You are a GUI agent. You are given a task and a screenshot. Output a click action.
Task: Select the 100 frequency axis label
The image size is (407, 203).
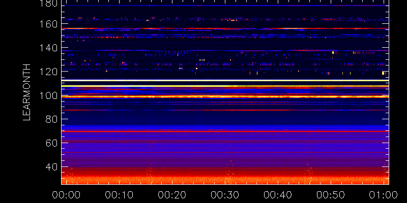pyautogui.click(x=48, y=95)
